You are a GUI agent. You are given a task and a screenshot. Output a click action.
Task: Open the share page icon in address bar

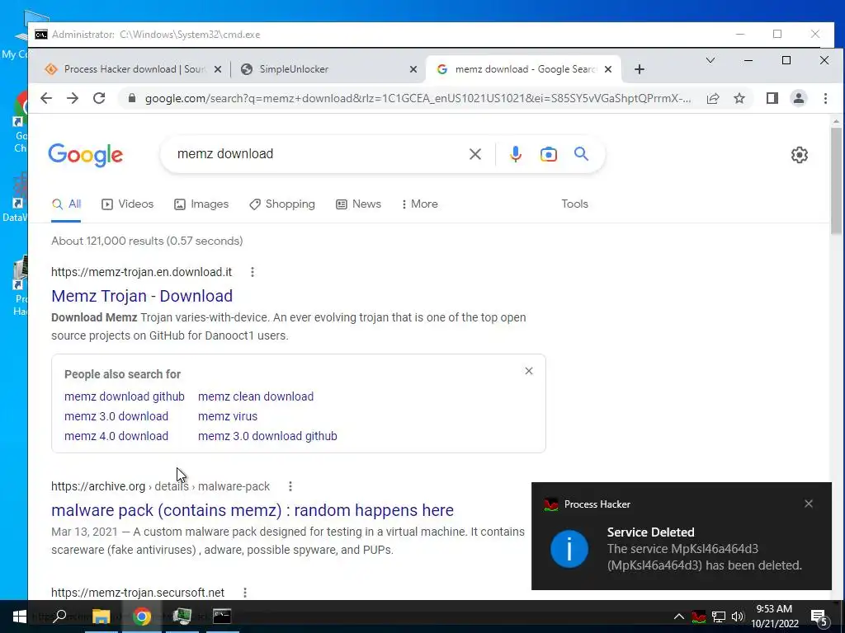[x=713, y=99]
